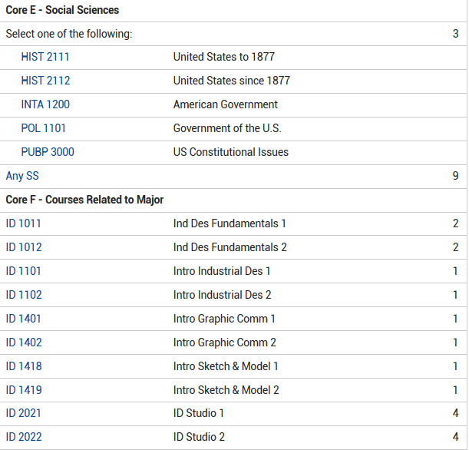Viewport: 469px width, 450px height.
Task: Select the ID 1419 course link
Action: (24, 390)
